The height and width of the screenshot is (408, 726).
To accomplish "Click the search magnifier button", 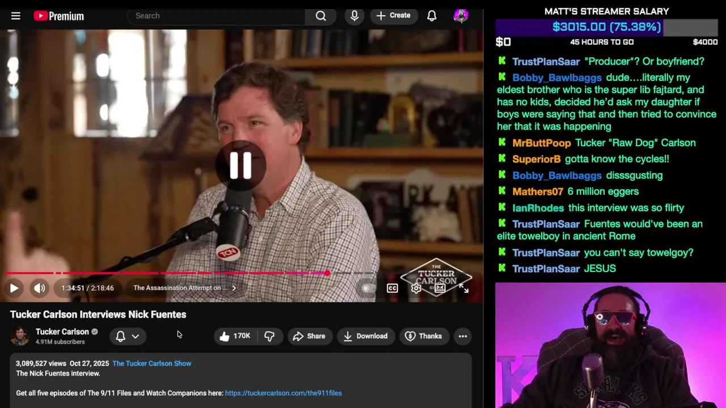I will [x=321, y=16].
